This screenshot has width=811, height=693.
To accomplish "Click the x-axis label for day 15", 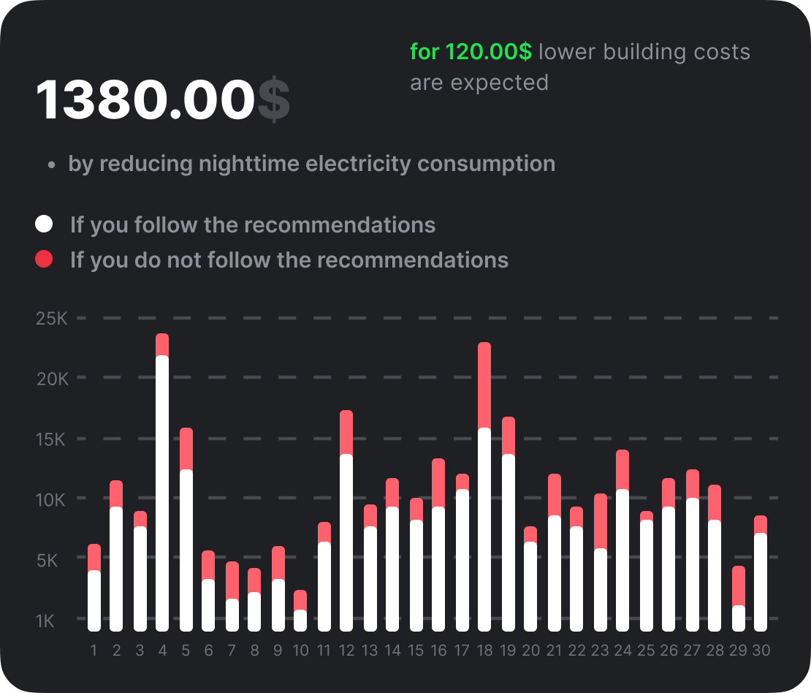I will tap(416, 651).
